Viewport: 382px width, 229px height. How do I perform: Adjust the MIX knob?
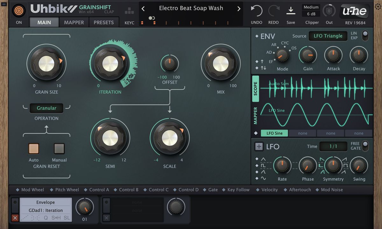pos(220,63)
